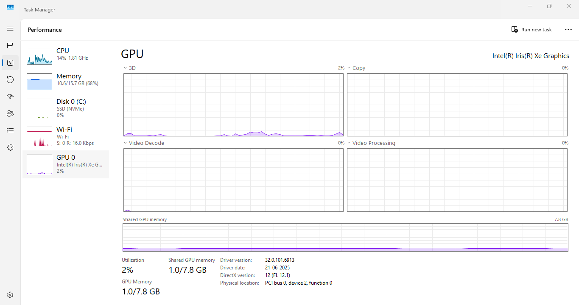This screenshot has width=579, height=305.
Task: Click the 0% reading above the Copy graph
Action: [x=565, y=68]
